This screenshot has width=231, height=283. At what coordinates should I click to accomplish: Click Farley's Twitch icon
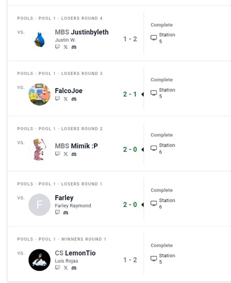pos(57,212)
